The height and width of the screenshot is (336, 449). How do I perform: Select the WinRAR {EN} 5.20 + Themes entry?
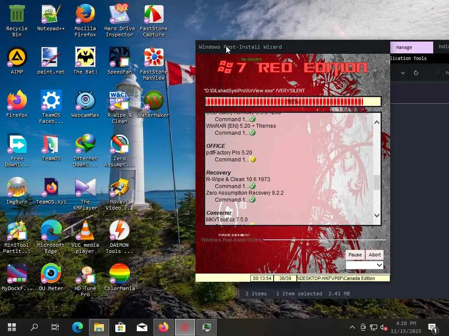pos(241,126)
